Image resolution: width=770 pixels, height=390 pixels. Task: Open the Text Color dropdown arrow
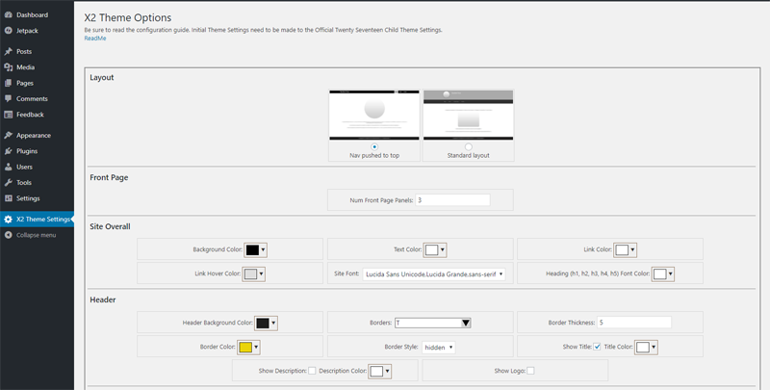[x=443, y=250]
